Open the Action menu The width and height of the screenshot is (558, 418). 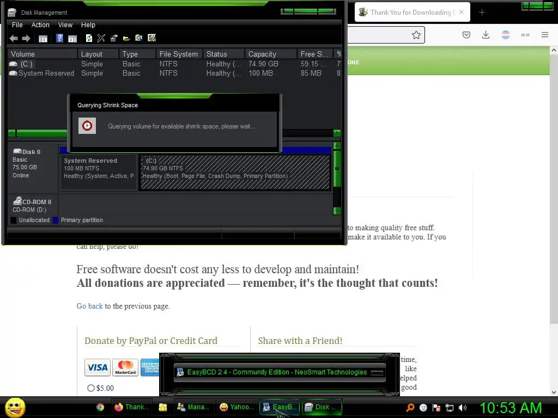40,25
